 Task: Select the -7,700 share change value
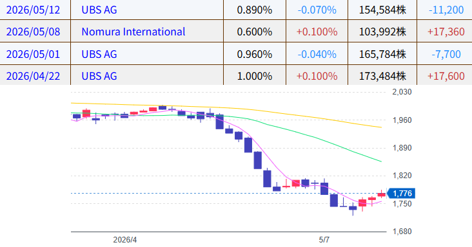tap(446, 54)
